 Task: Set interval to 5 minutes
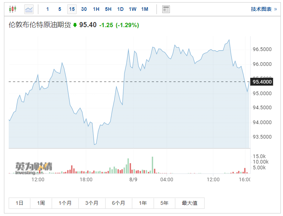pos(60,9)
